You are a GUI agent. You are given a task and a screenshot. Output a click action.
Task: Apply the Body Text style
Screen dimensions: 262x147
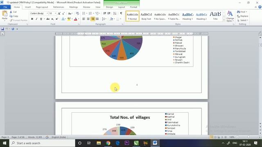click(x=146, y=16)
